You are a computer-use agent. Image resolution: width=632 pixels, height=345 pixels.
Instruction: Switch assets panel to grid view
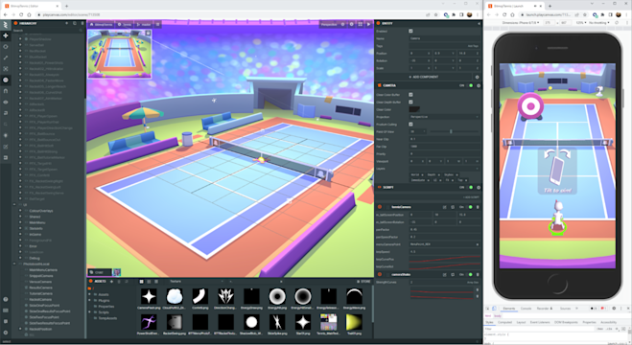[x=142, y=282]
